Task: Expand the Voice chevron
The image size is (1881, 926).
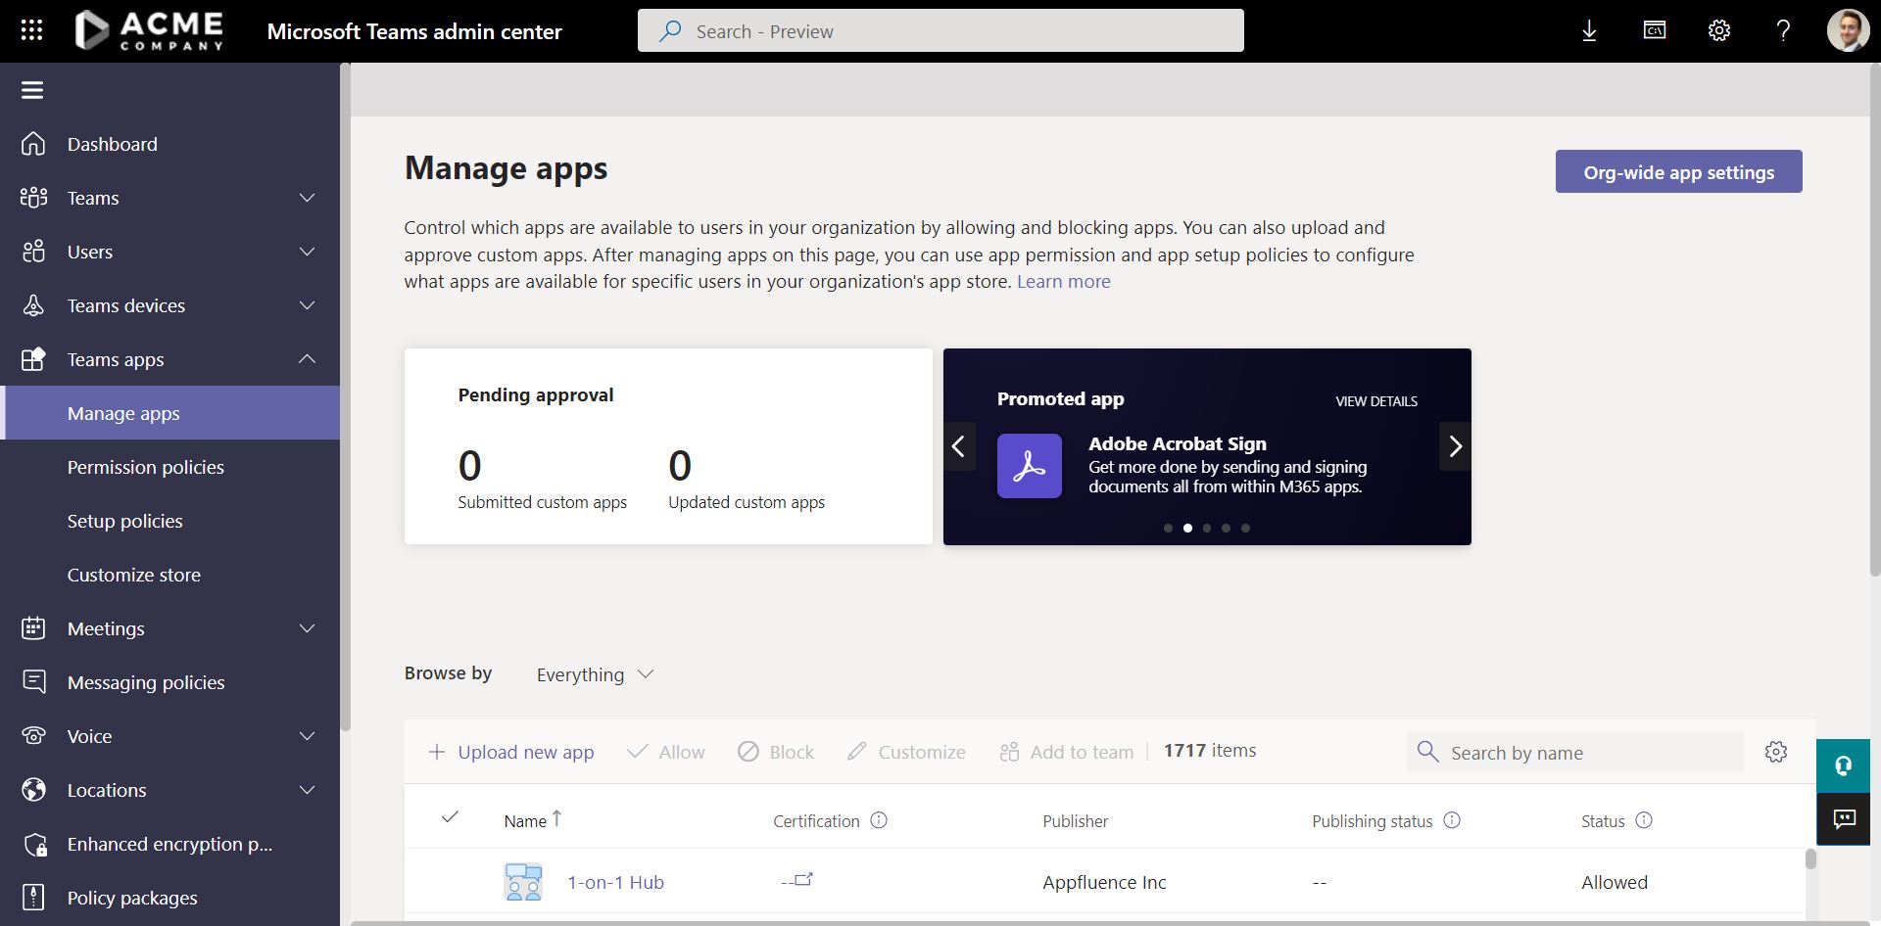Action: (x=307, y=736)
